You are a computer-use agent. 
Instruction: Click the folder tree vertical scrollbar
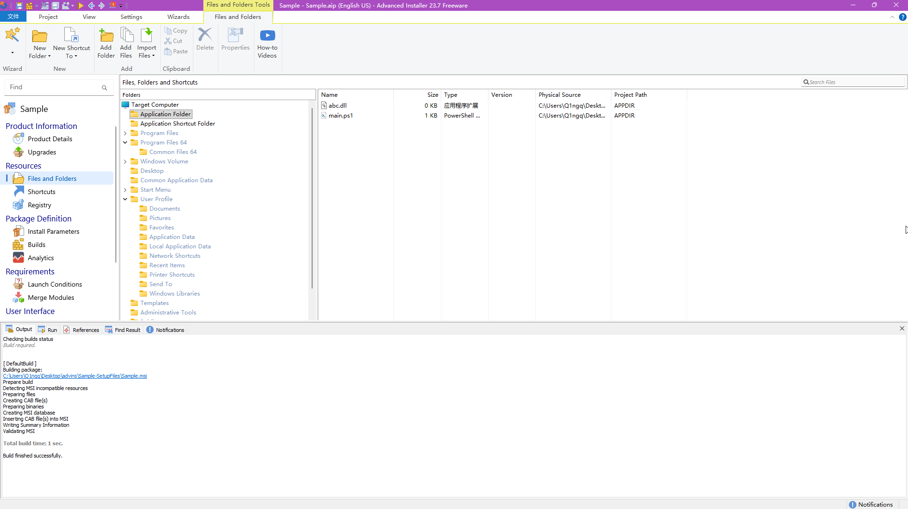click(x=312, y=198)
